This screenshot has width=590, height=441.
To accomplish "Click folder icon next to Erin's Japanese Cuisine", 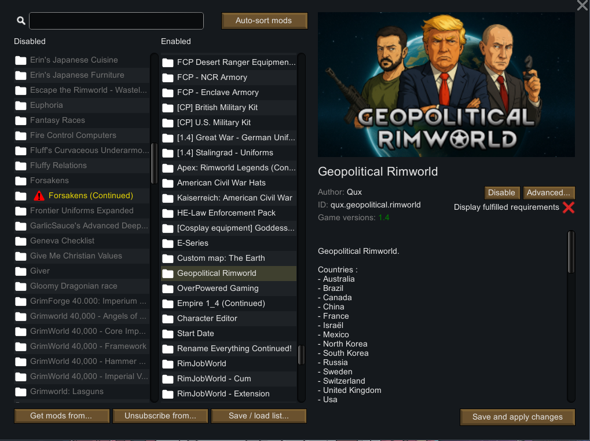I will tap(21, 60).
